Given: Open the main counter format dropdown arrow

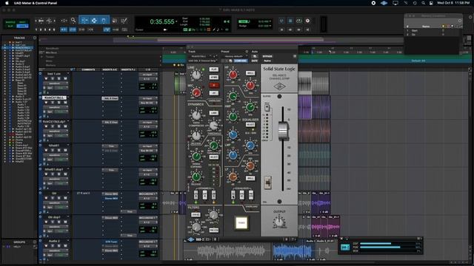Looking at the screenshot, I should [x=176, y=21].
